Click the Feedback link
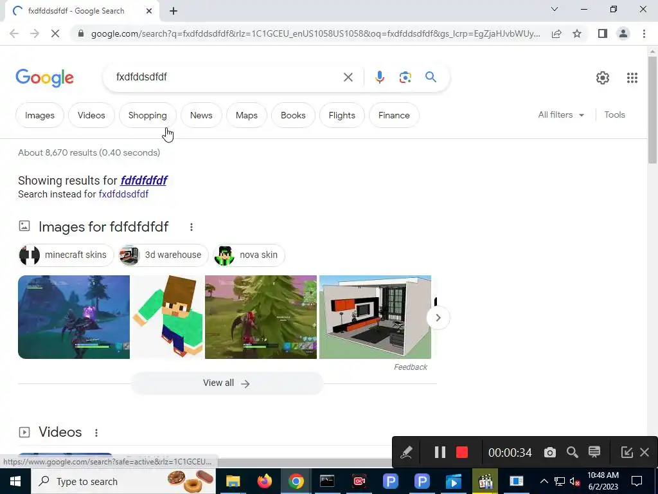658x494 pixels. pyautogui.click(x=411, y=367)
